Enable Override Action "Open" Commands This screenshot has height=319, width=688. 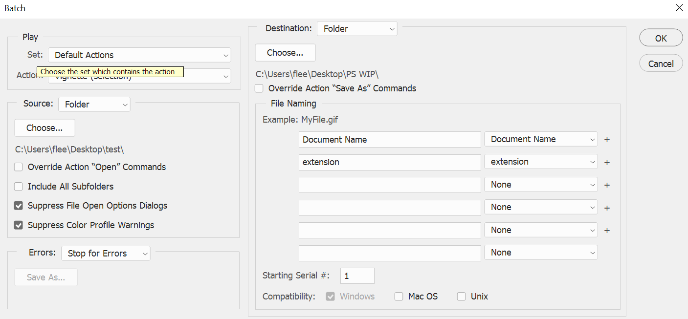pyautogui.click(x=19, y=167)
